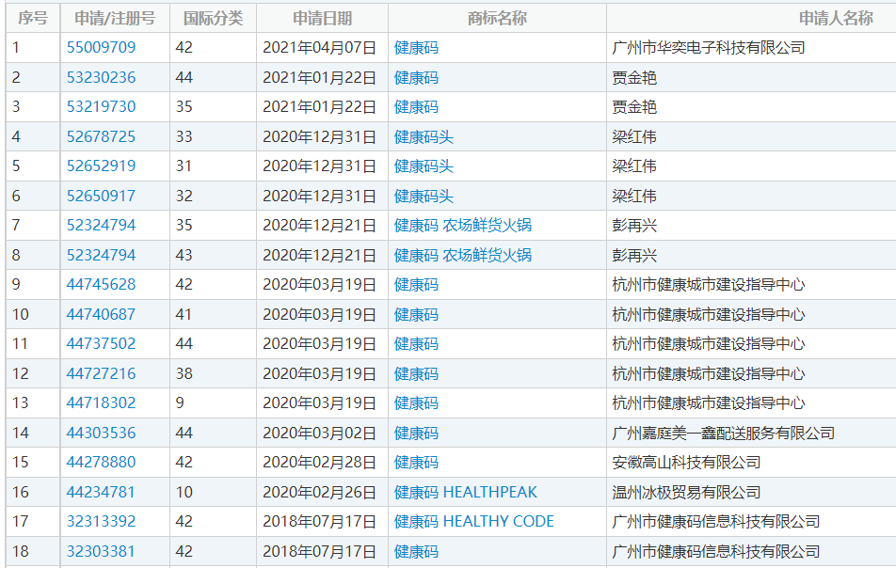896x568 pixels.
Task: Click the 商标名称 column header
Action: pyautogui.click(x=497, y=18)
